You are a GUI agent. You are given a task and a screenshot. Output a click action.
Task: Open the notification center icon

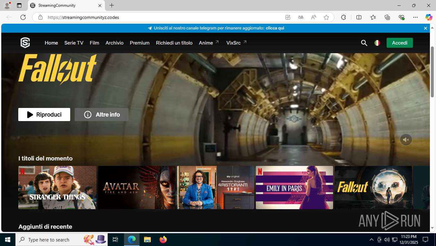point(425,240)
